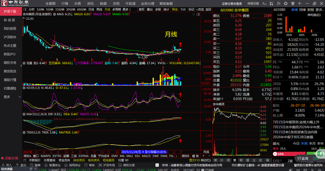
Task: Switch to 日线 daily chart tab
Action: click(x=91, y=10)
